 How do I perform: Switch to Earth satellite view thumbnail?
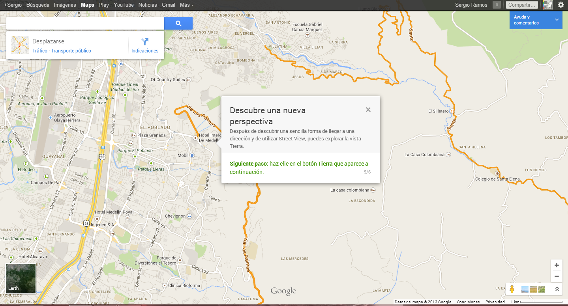pos(21,278)
